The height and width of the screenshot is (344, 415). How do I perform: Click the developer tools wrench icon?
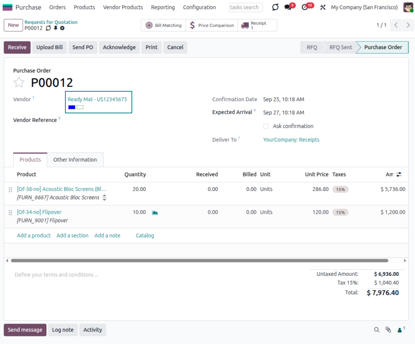pyautogui.click(x=323, y=7)
